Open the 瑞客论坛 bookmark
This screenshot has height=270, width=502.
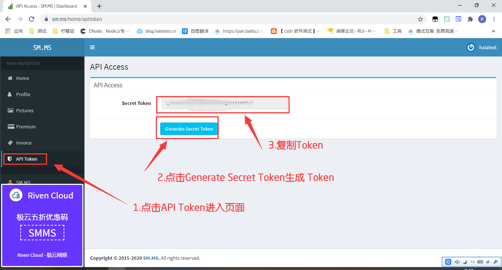(352, 31)
